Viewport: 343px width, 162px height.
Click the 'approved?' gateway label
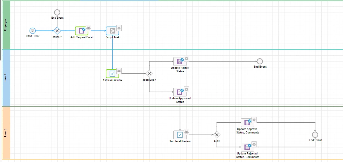pos(149,80)
